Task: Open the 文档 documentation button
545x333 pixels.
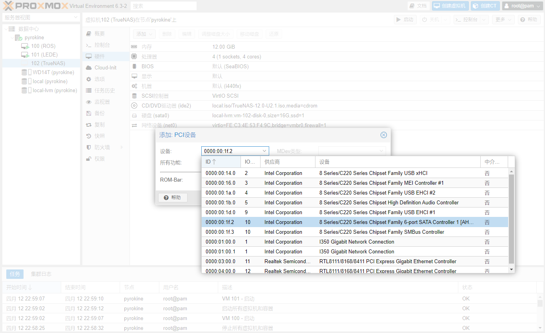Action: [x=418, y=6]
